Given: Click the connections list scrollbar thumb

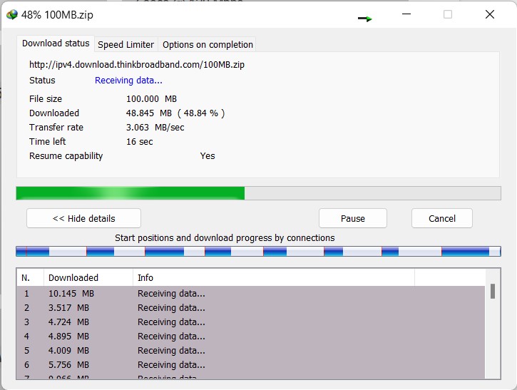Looking at the screenshot, I should (493, 292).
